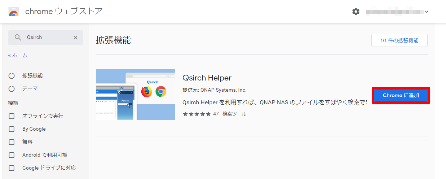Image resolution: width=446 pixels, height=179 pixels.
Task: Click the Chrome Web Store logo icon
Action: [14, 12]
